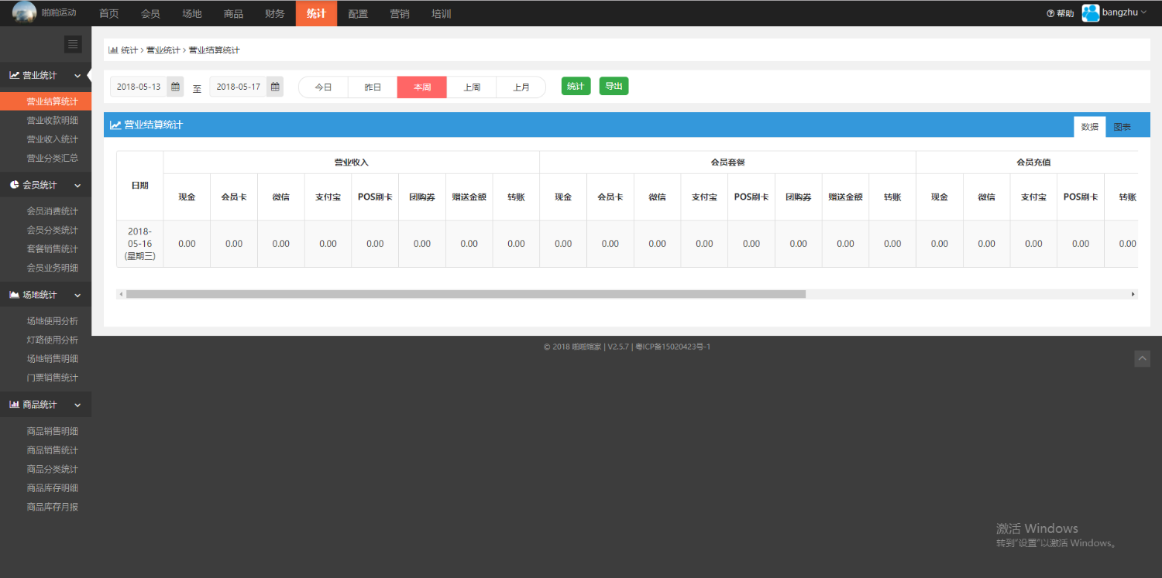Switch to the 数据 tab

tap(1090, 127)
